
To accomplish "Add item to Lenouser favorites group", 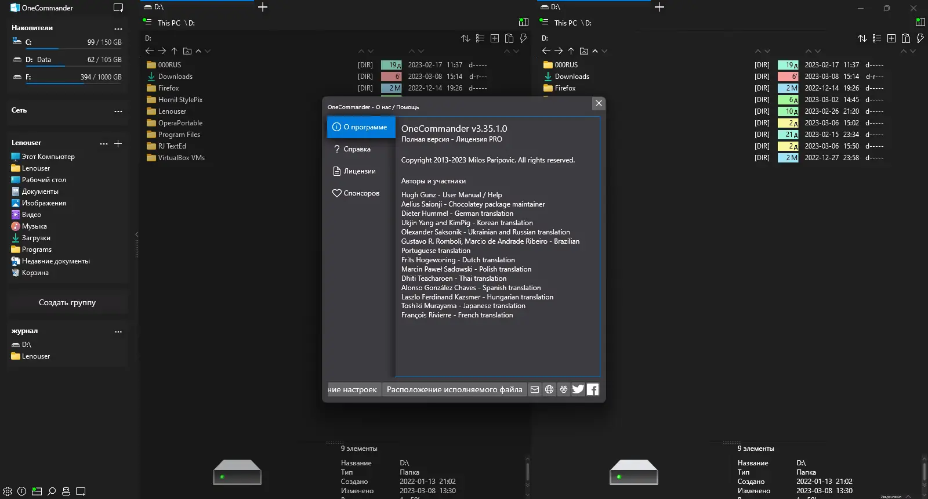I will click(118, 143).
